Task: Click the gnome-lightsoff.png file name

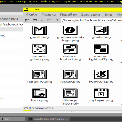Action: 101,58
